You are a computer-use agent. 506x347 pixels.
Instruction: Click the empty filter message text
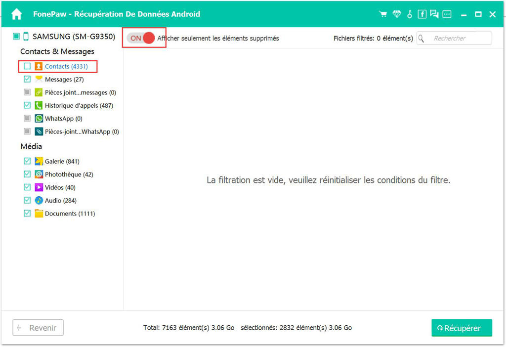[329, 180]
